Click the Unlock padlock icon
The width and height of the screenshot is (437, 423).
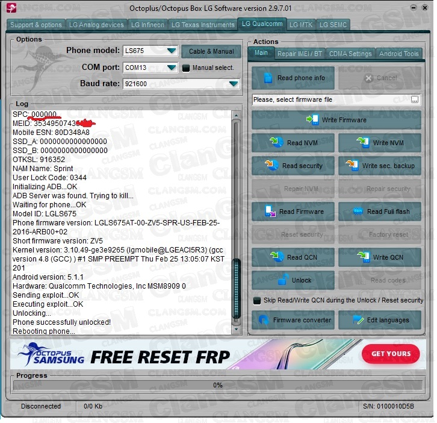(x=283, y=280)
